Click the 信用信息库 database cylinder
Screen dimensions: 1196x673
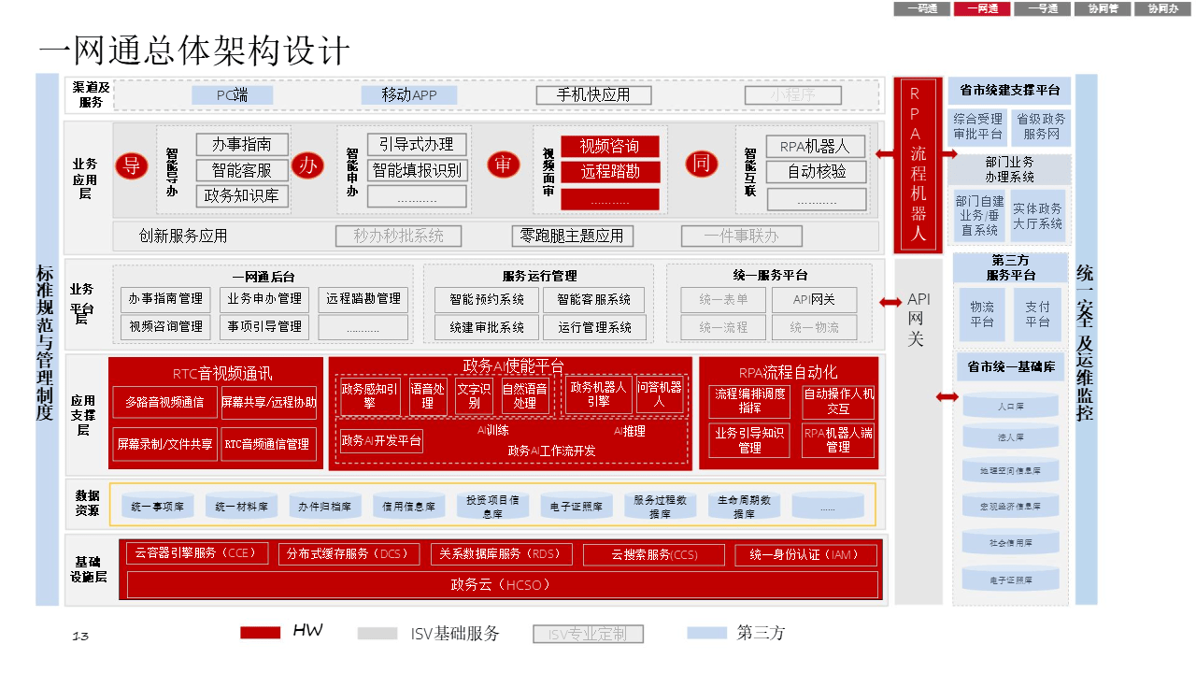(x=408, y=506)
